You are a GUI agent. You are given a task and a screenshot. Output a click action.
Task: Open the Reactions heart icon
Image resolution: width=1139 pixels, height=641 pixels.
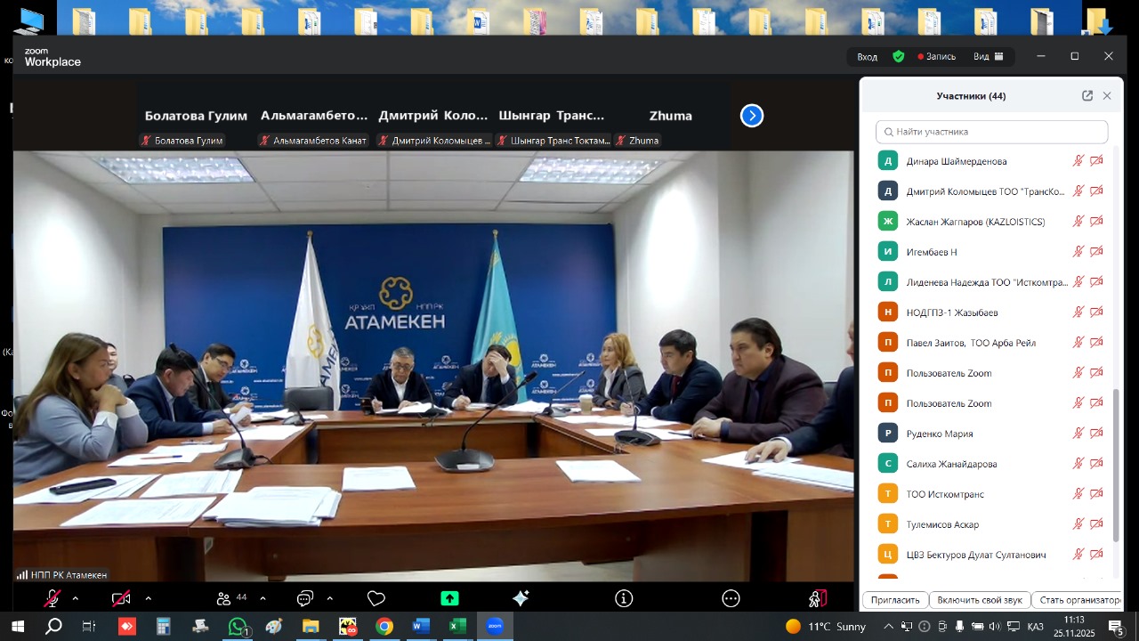pos(376,599)
